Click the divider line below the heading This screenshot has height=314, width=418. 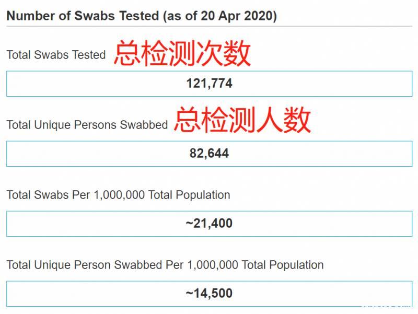[x=209, y=27]
